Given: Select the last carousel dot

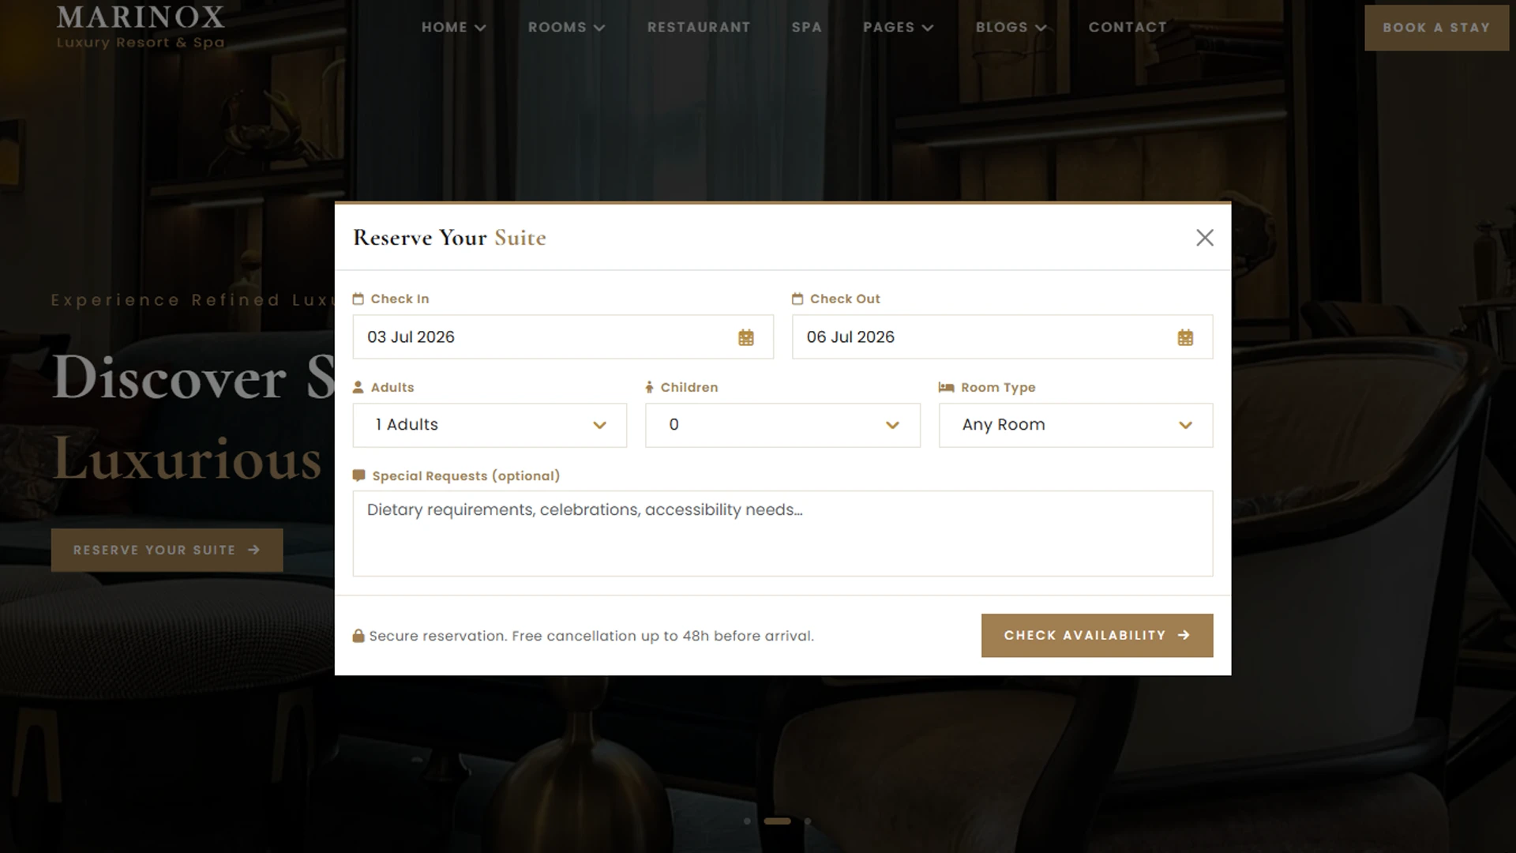Looking at the screenshot, I should click(x=807, y=821).
